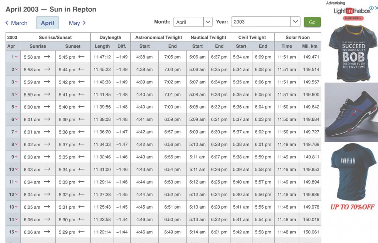The width and height of the screenshot is (378, 243).
Task: Click the ad info icon in advertisement
Action: [x=371, y=8]
